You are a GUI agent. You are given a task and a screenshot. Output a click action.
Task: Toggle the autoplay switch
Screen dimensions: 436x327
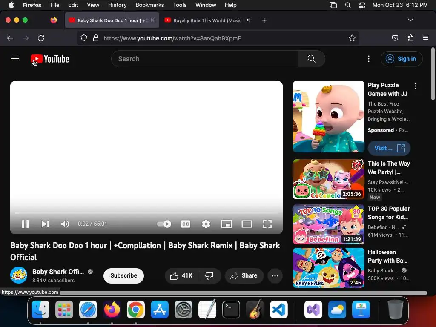click(x=164, y=224)
